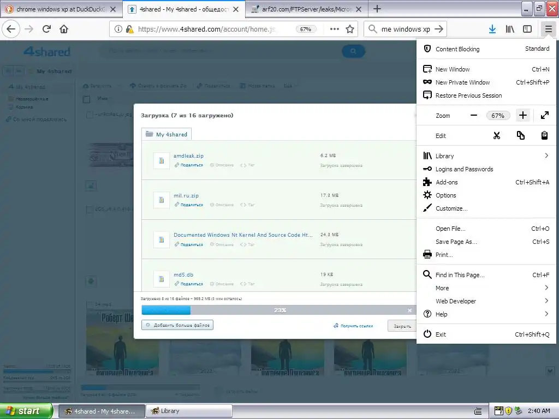Click the blue 4shared search button
This screenshot has height=419, width=559.
[353, 51]
